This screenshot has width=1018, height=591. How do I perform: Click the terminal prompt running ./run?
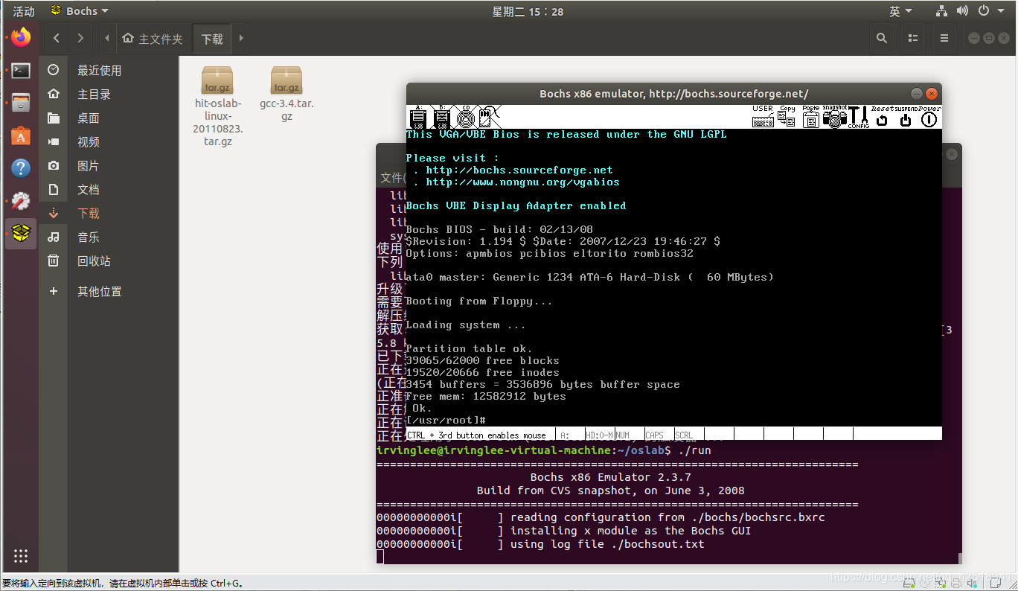pyautogui.click(x=544, y=450)
